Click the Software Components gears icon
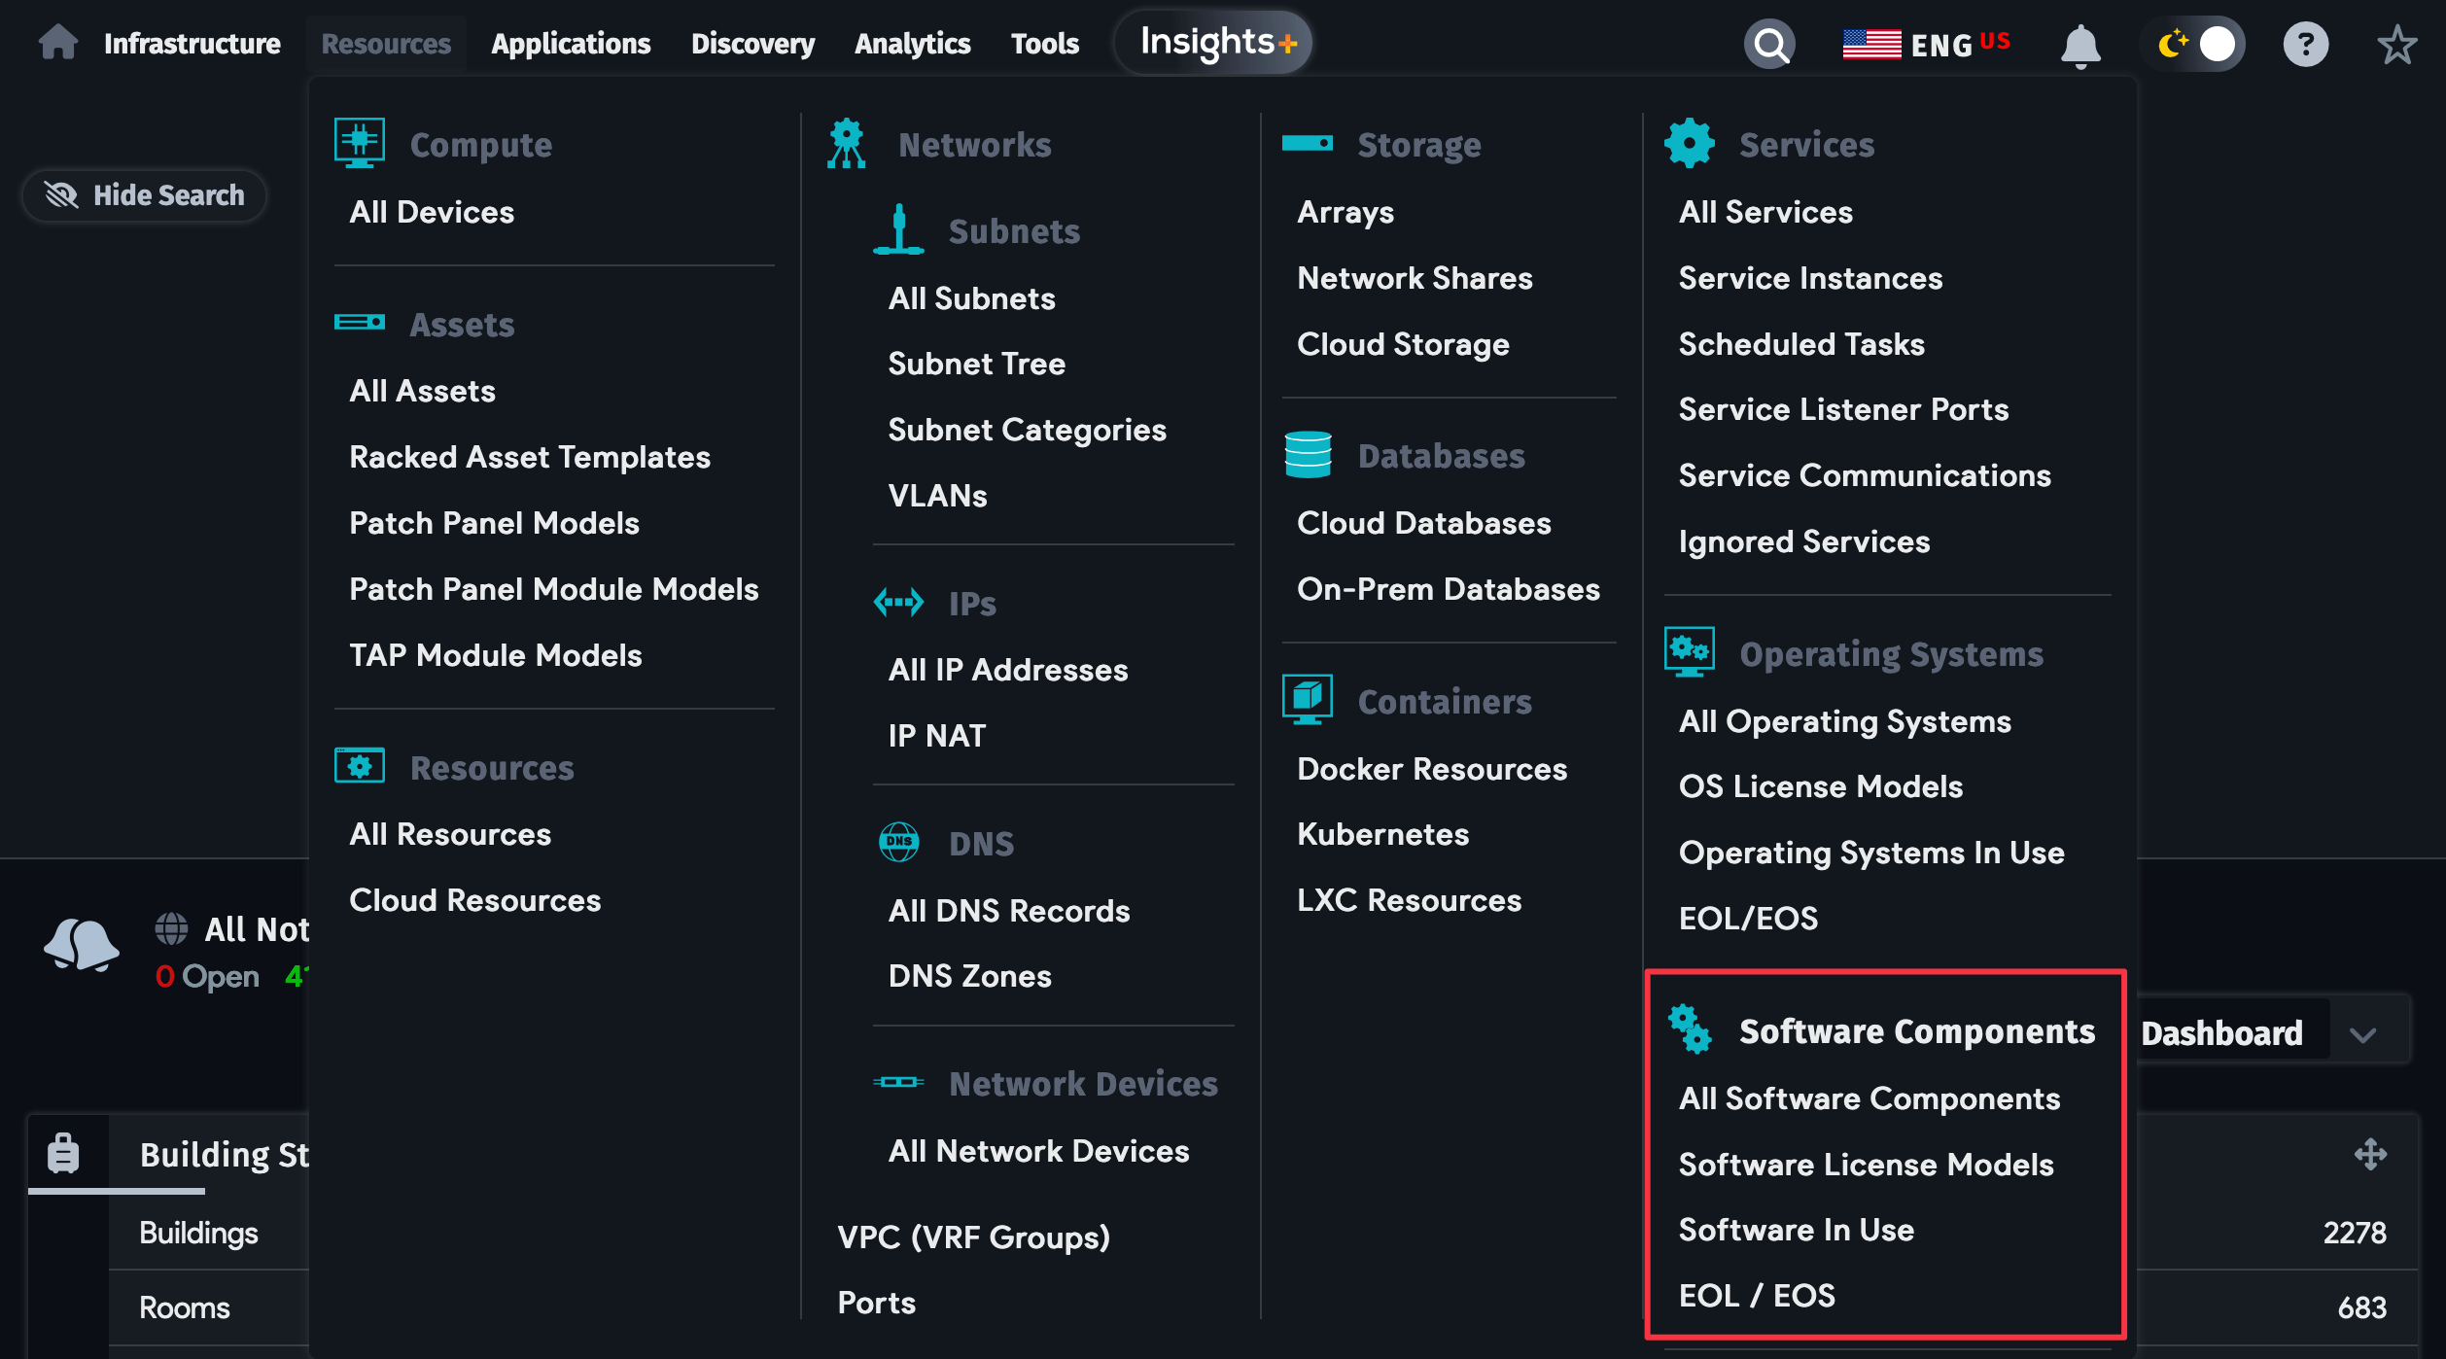 [x=1690, y=1029]
